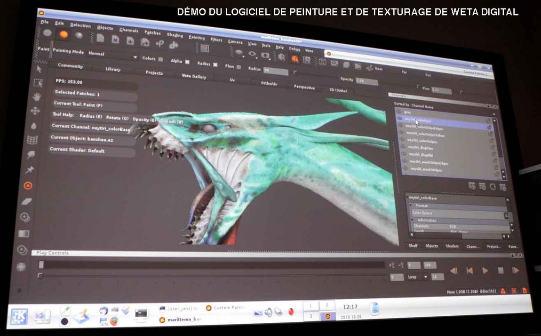Open the volume speaker tray icon
The height and width of the screenshot is (336, 541).
pos(268,312)
